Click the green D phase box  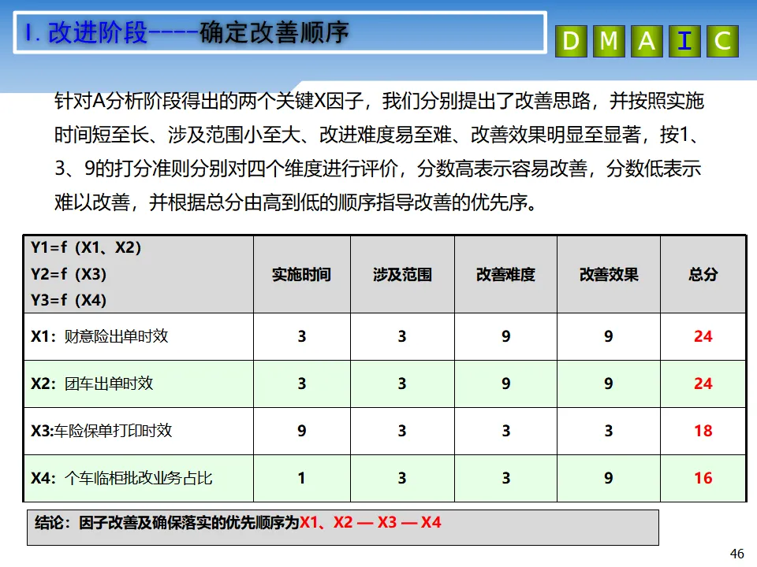click(x=571, y=42)
